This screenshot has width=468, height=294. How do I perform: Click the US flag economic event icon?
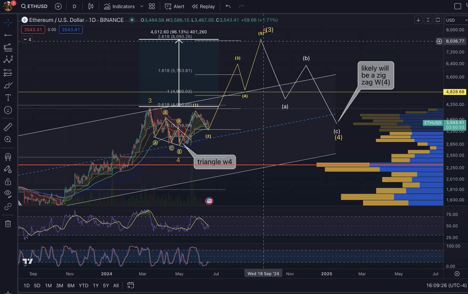pyautogui.click(x=209, y=201)
